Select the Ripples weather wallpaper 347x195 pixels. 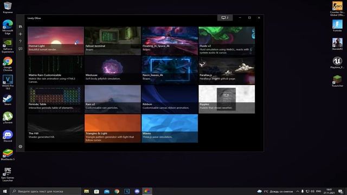tap(227, 99)
